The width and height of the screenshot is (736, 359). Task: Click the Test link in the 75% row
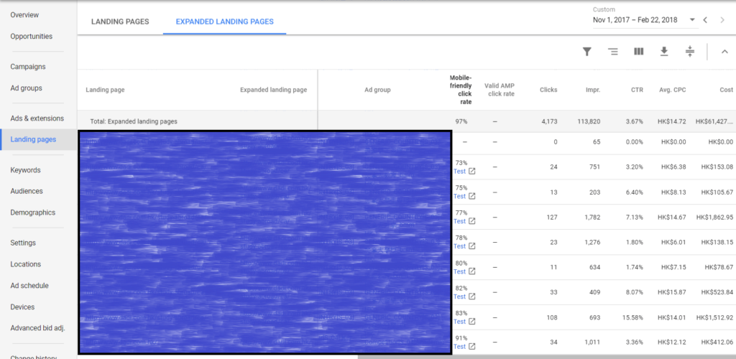click(x=459, y=196)
